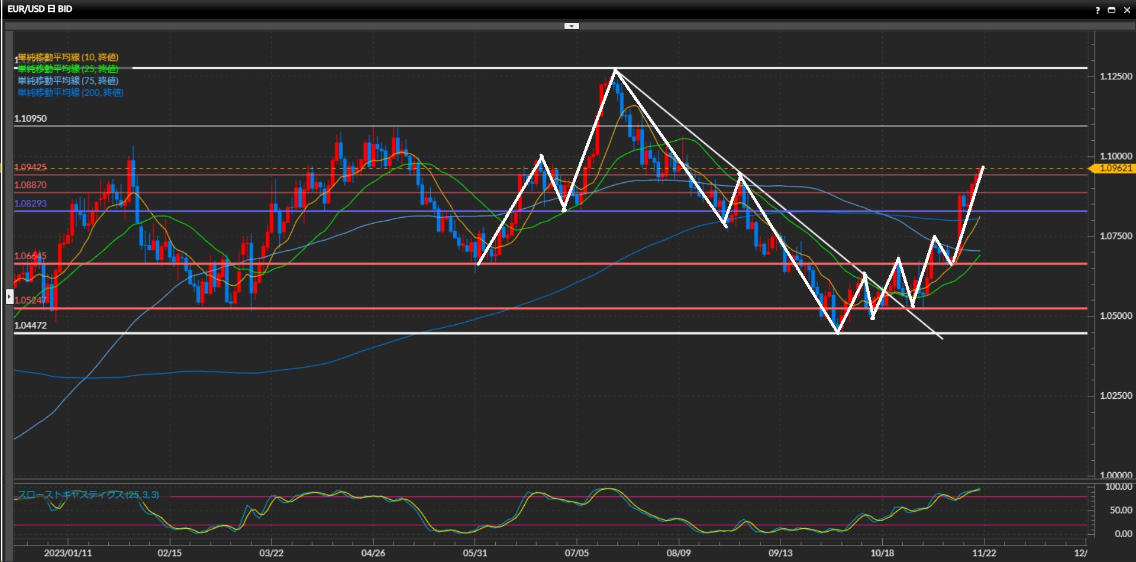1136x562 pixels.
Task: Click the 07/05 date on time axis
Action: tap(576, 553)
